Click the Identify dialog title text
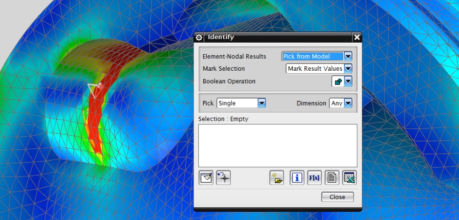 point(221,37)
